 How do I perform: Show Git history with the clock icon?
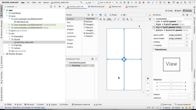tap(160, 2)
